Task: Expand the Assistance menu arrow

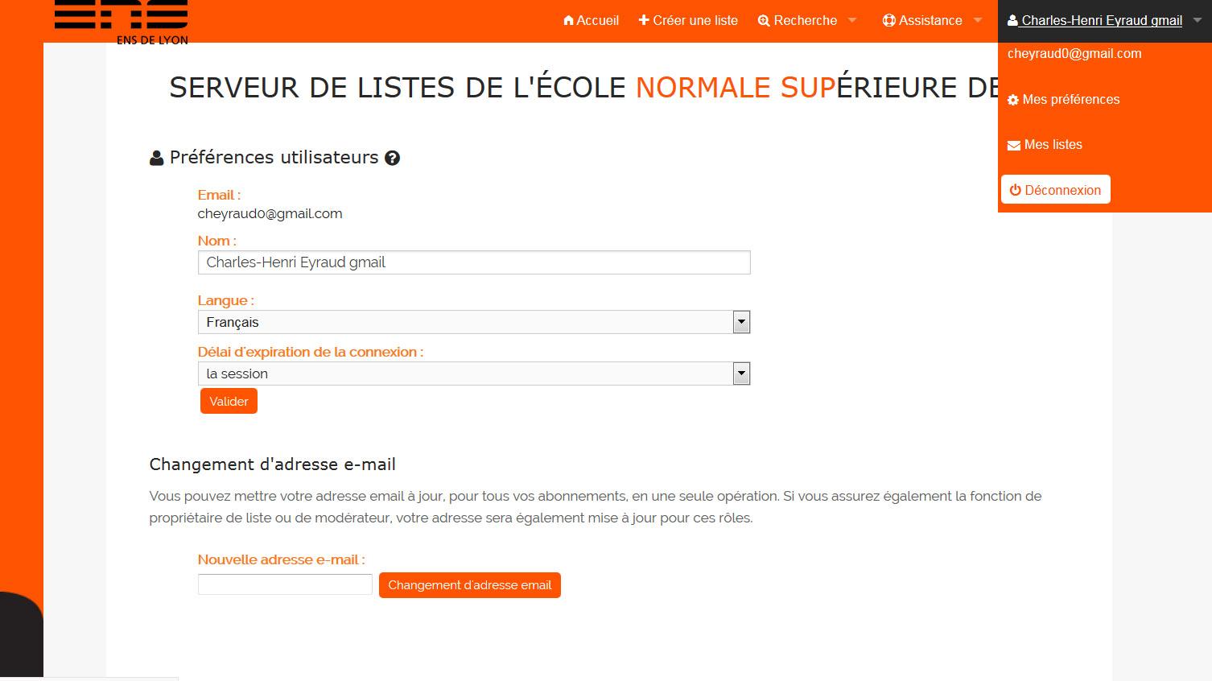Action: coord(978,20)
